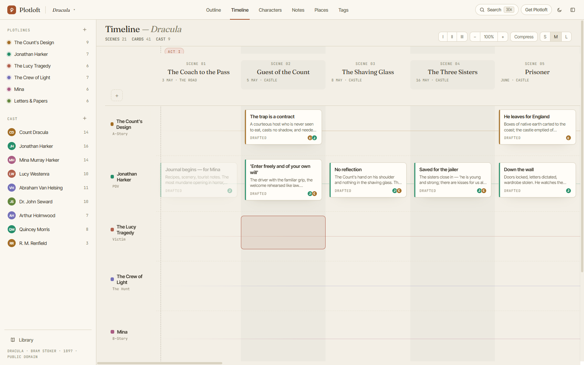Switch card size to S

[545, 37]
